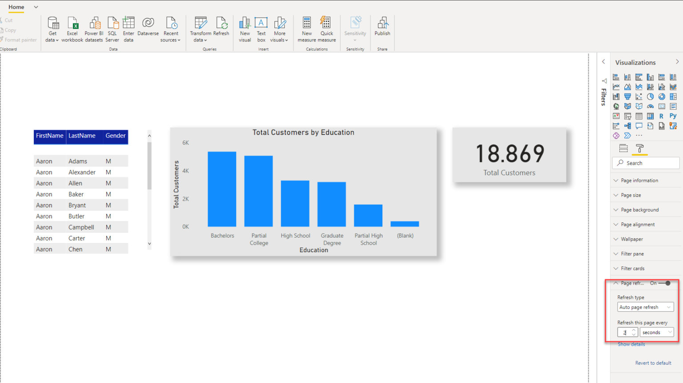Screen dimensions: 683x383
Task: Open the Get data tool
Action: (x=52, y=28)
